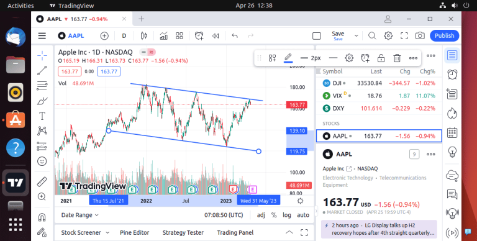Open the Pine Editor tab
The height and width of the screenshot is (241, 477).
point(134,233)
